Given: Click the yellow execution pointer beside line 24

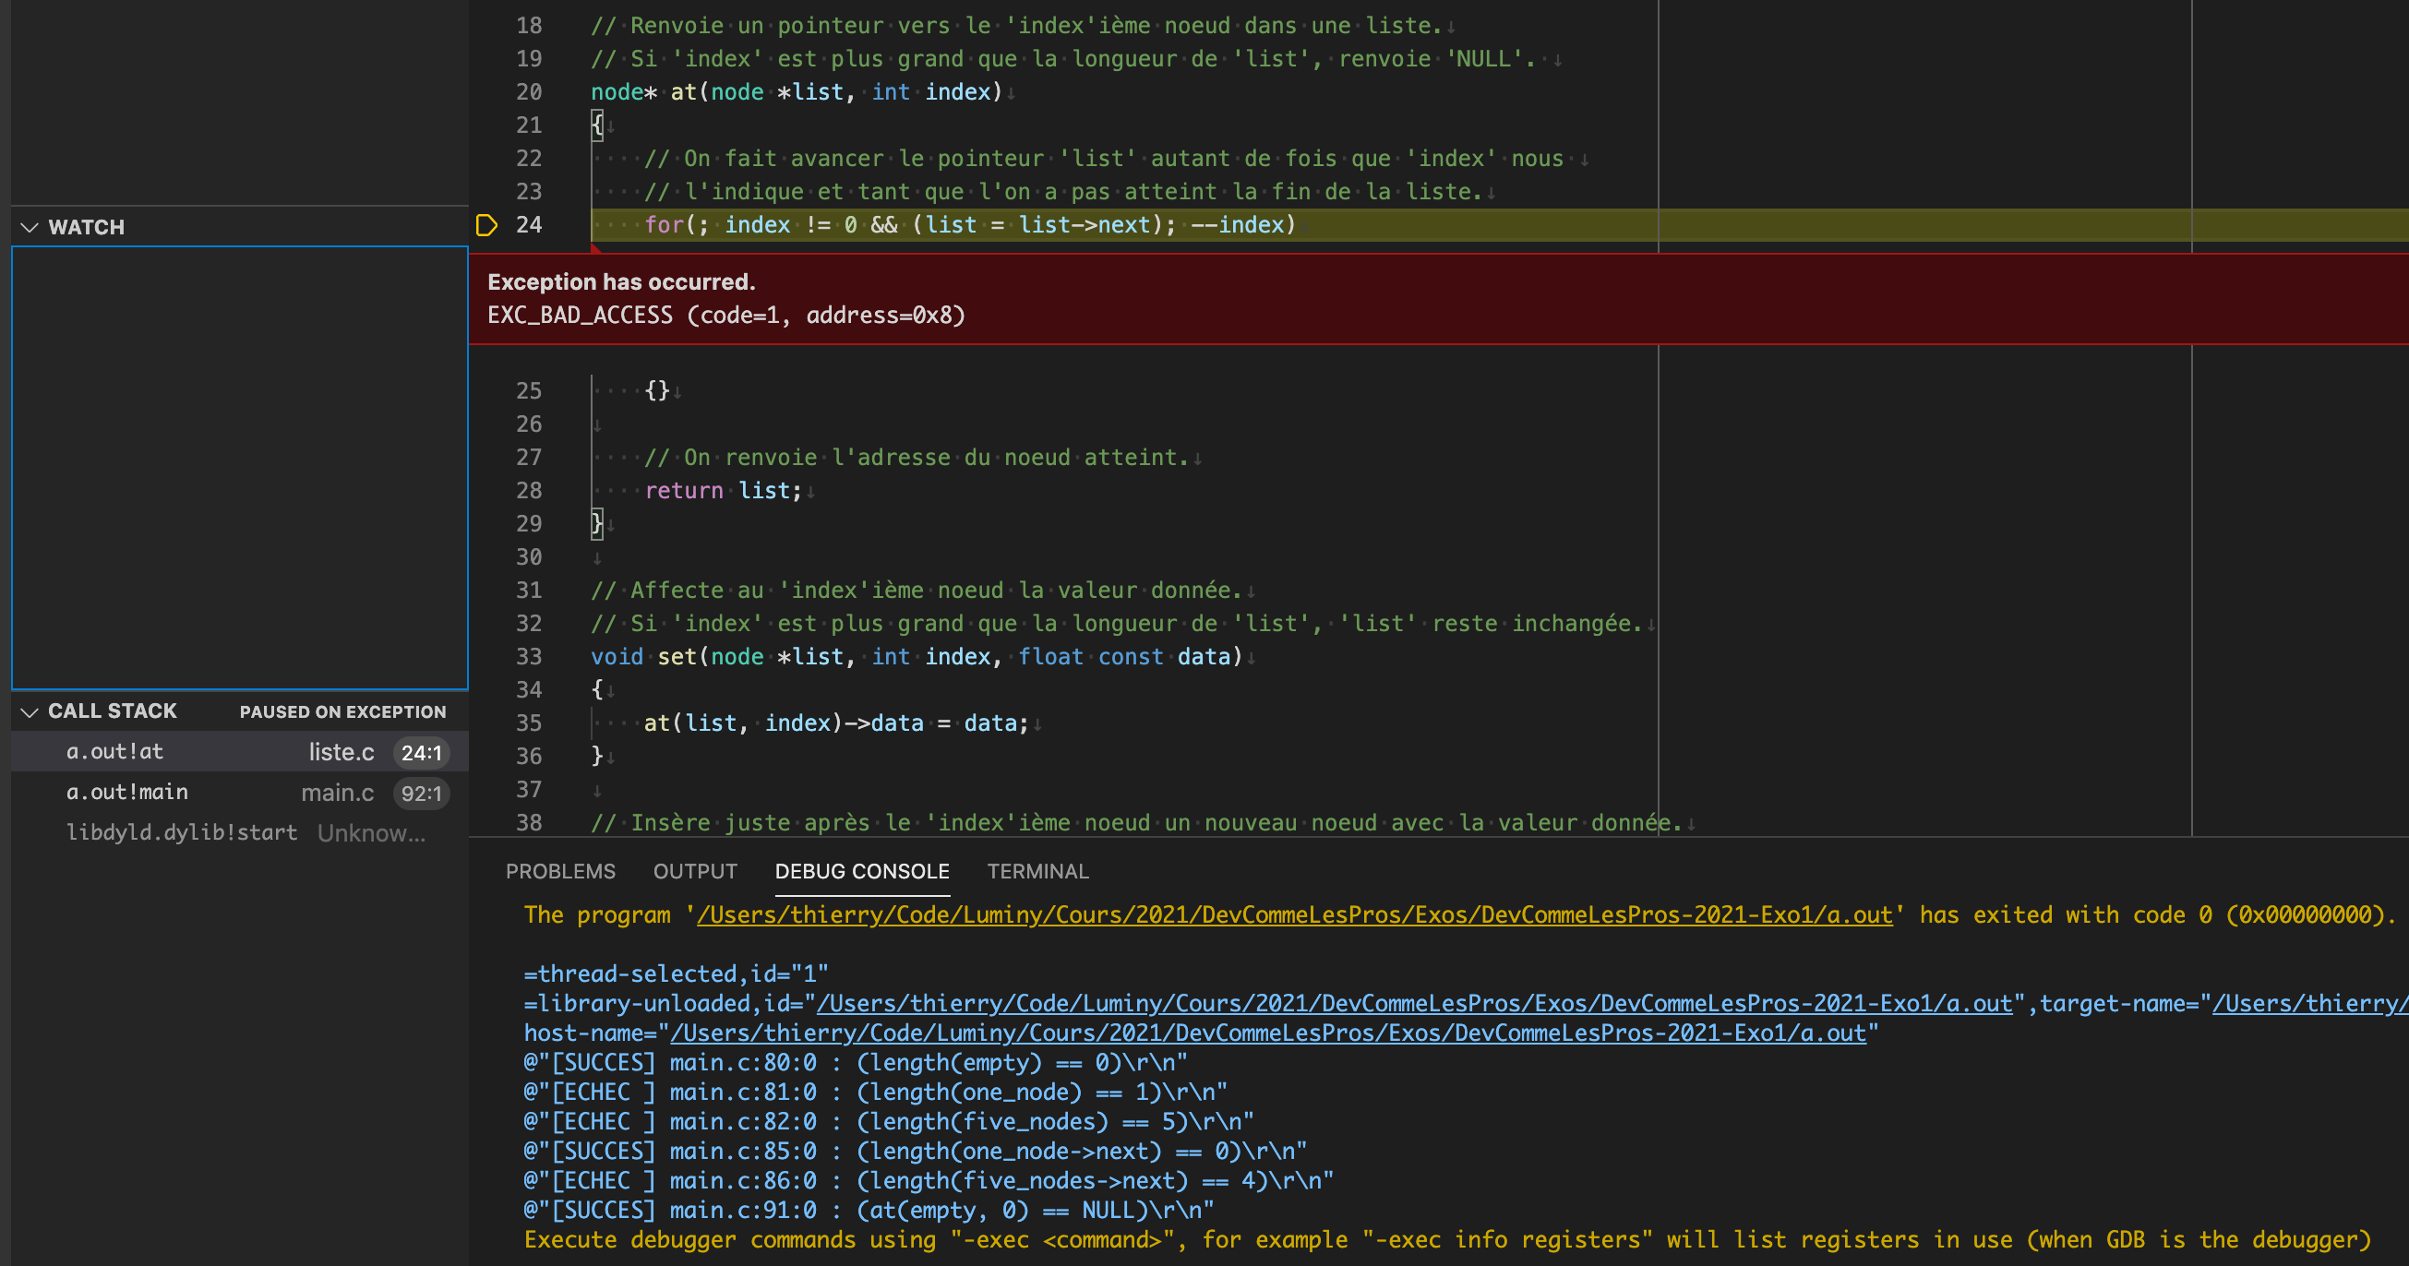Looking at the screenshot, I should (485, 224).
